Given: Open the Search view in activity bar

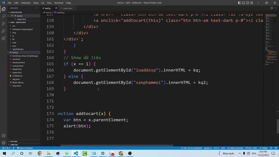Looking at the screenshot, I should point(3,17).
